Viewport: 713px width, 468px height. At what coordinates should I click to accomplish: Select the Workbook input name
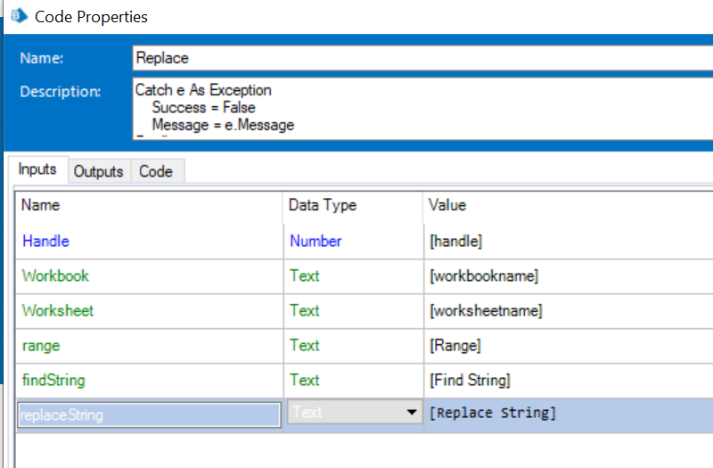point(55,275)
